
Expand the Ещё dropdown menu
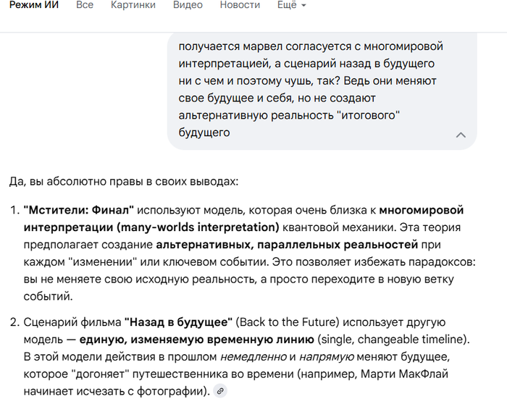pos(293,5)
